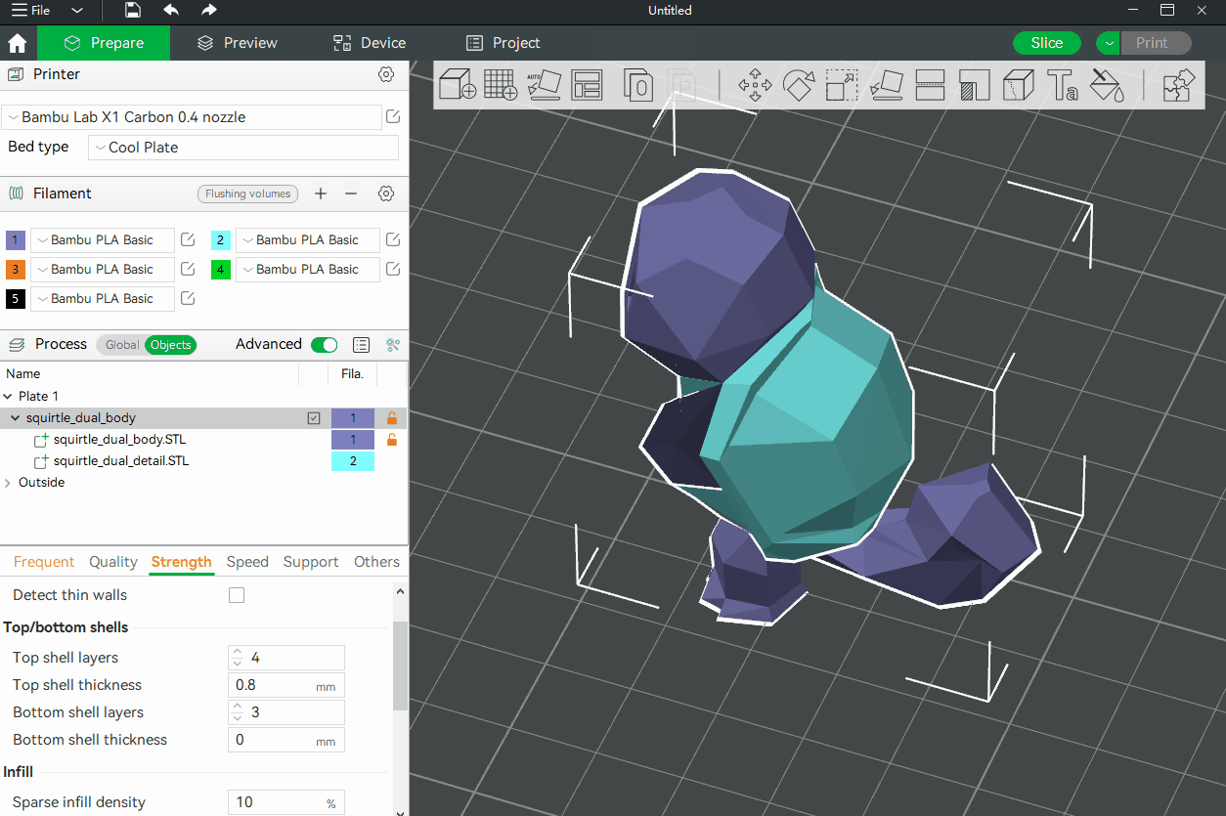
Task: Toggle printable checkbox for squirtle_dual_body
Action: (x=314, y=418)
